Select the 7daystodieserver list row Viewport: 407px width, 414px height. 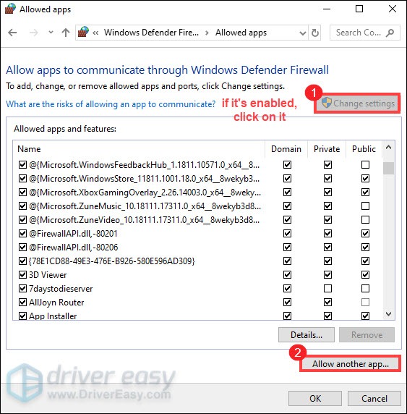coord(197,289)
